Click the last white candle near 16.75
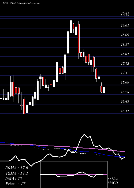This screenshot has height=188, width=134. pyautogui.click(x=104, y=90)
